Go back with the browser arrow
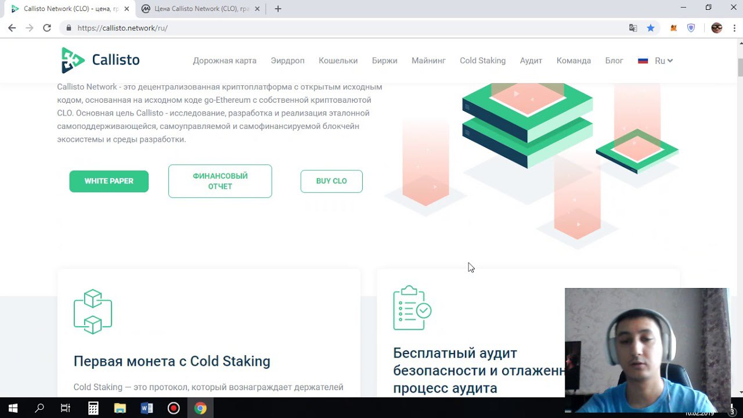The height and width of the screenshot is (418, 743). point(12,28)
